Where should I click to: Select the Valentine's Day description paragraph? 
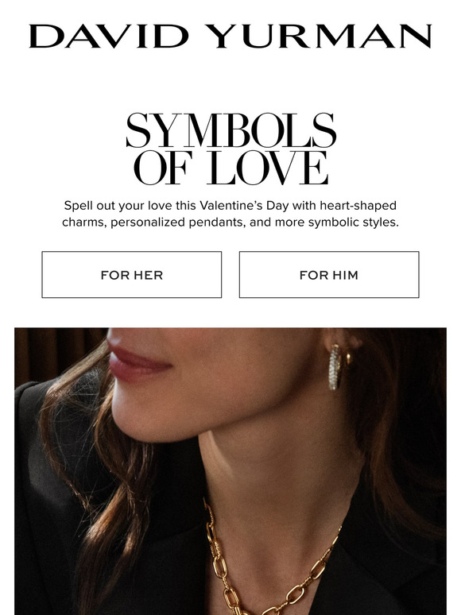230,214
